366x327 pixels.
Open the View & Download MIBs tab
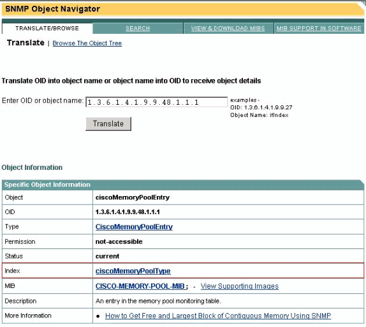228,28
